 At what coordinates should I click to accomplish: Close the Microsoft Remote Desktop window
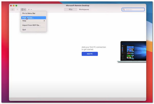[x=11, y=6]
